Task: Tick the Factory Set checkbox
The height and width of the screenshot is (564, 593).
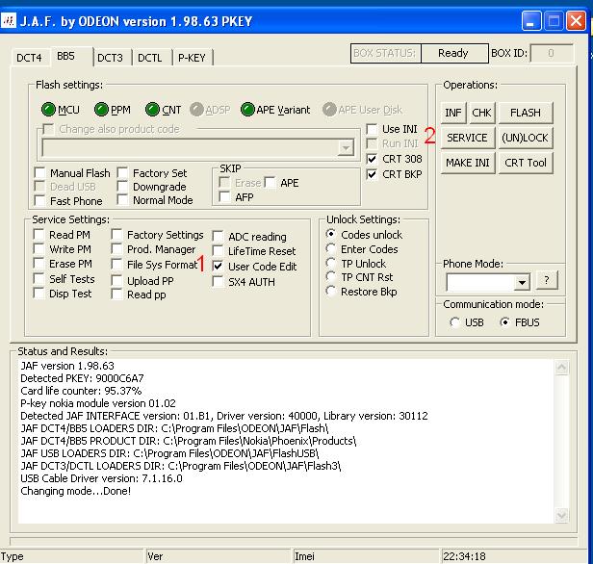Action: click(122, 172)
